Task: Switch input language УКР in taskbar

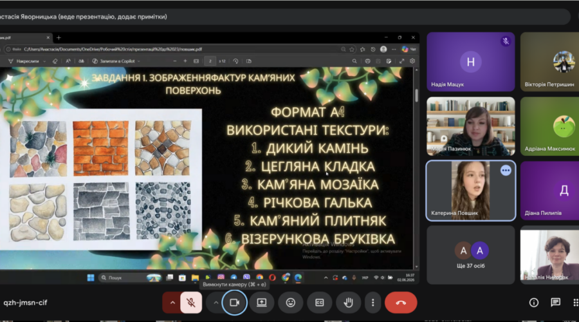Action: click(365, 278)
